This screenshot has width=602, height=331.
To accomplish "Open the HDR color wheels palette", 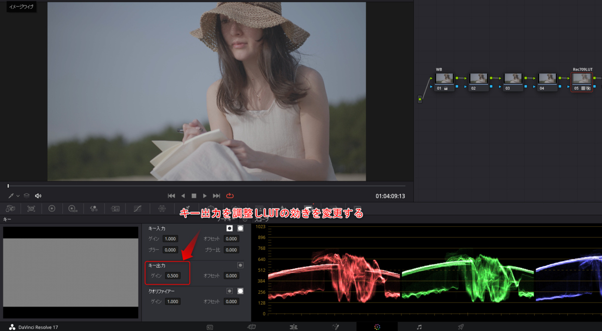I will tap(73, 208).
